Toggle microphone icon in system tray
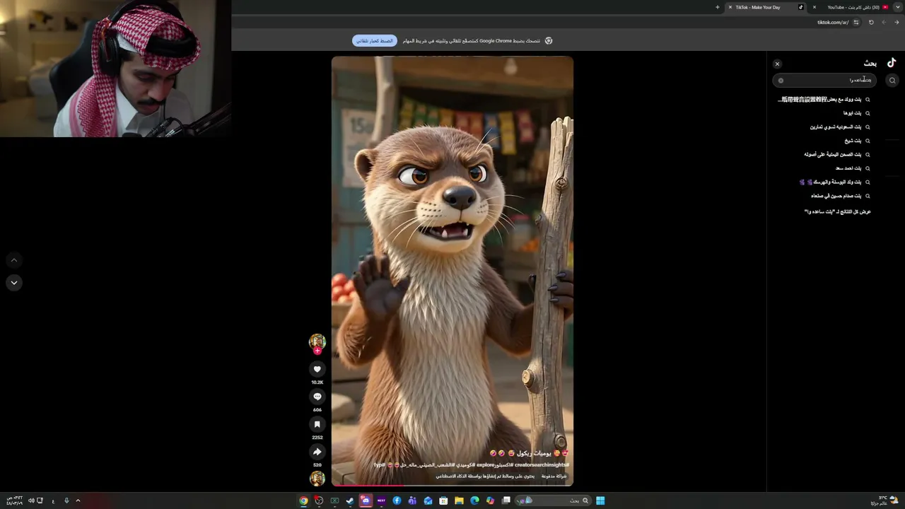 tap(66, 501)
